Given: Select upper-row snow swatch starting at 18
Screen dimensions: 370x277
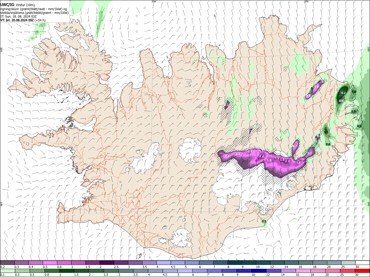Looking at the screenshot, I should 320,263.
